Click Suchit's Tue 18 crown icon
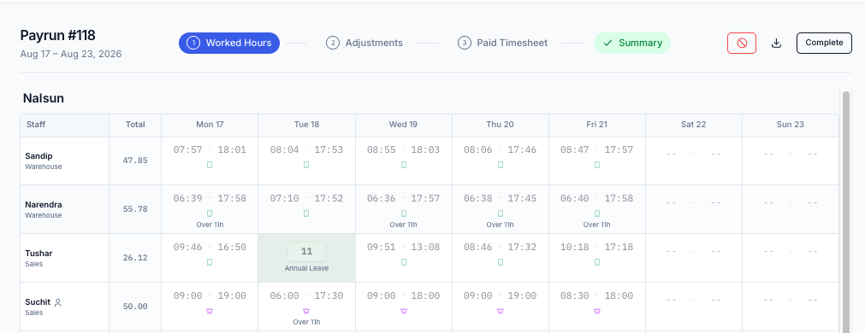The image size is (865, 333). point(306,311)
